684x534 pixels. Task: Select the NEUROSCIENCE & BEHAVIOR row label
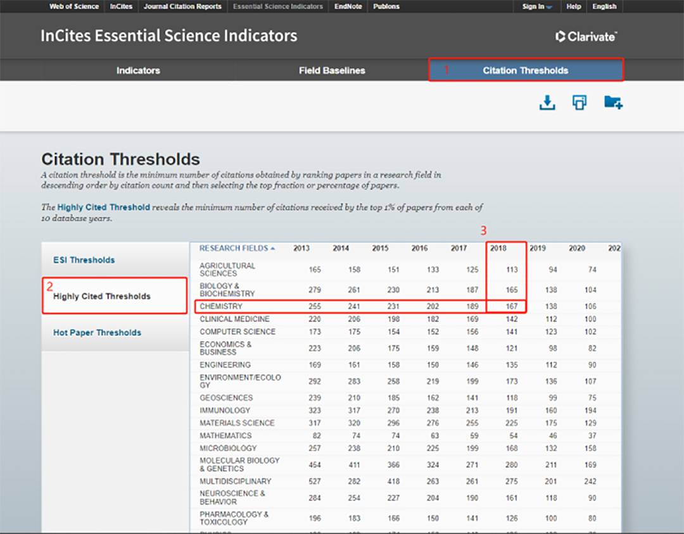232,498
